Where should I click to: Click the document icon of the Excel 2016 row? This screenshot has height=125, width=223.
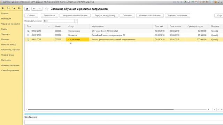28,31
